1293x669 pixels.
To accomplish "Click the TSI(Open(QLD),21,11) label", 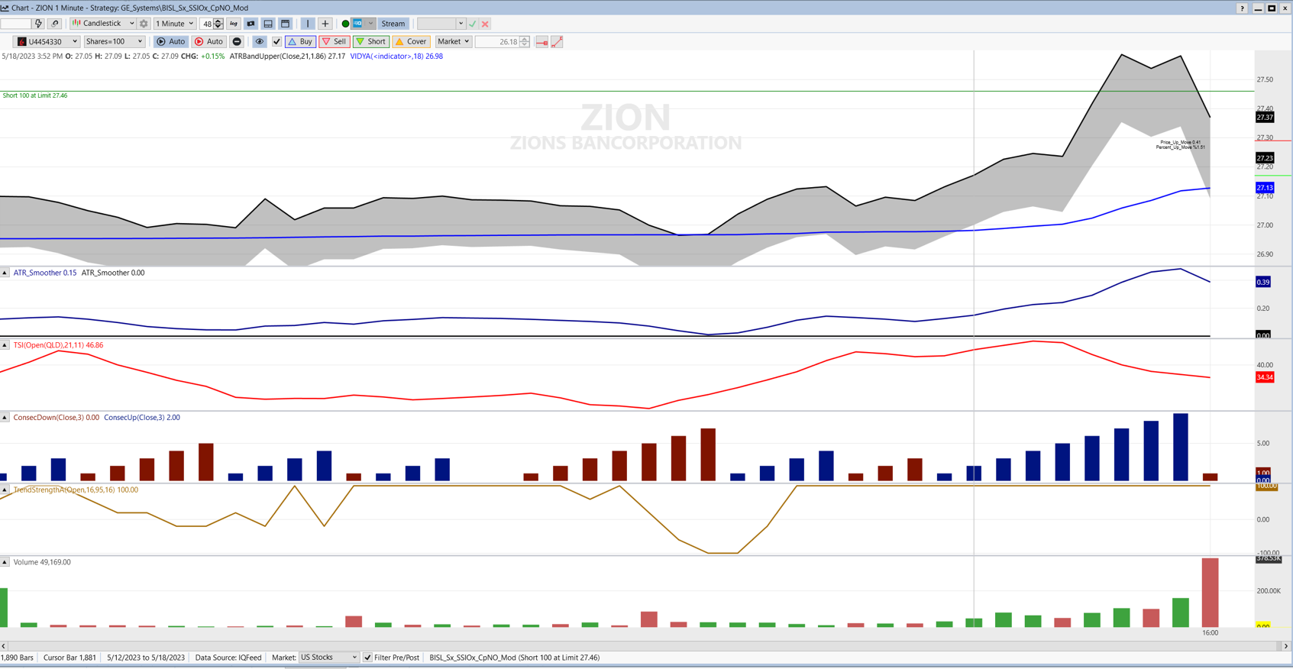I will [58, 345].
